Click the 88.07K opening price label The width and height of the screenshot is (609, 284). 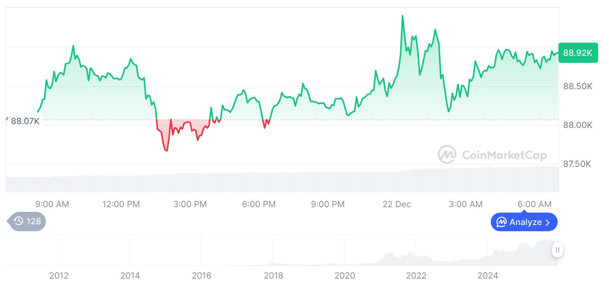tap(25, 121)
